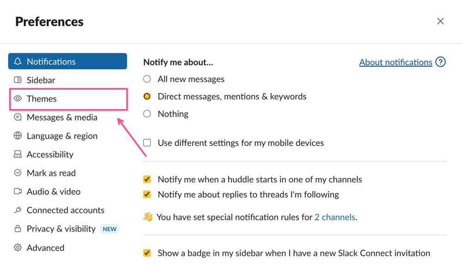Viewport: 462px width, 271px height.
Task: Click the Notifications bell icon
Action: (x=18, y=61)
